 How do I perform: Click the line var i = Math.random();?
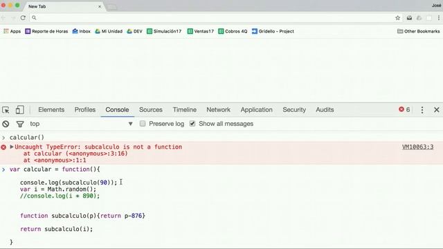(58, 189)
